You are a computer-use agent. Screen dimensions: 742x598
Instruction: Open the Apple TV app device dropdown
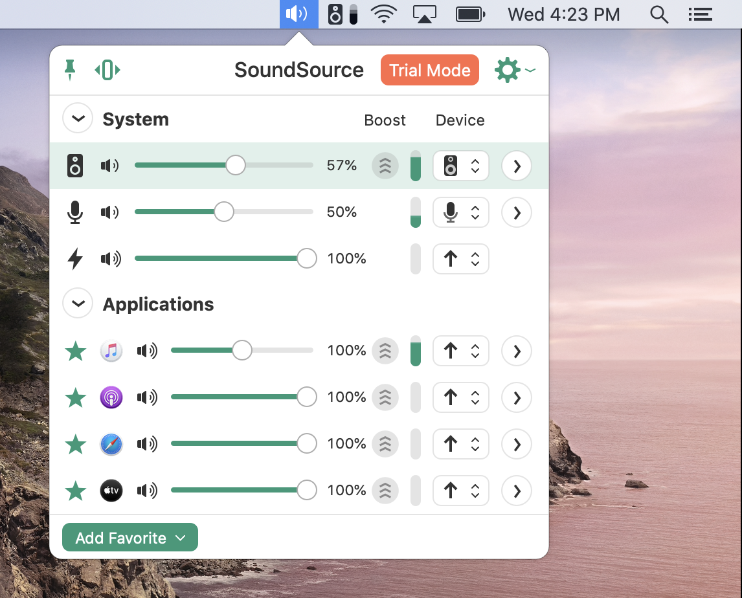461,491
